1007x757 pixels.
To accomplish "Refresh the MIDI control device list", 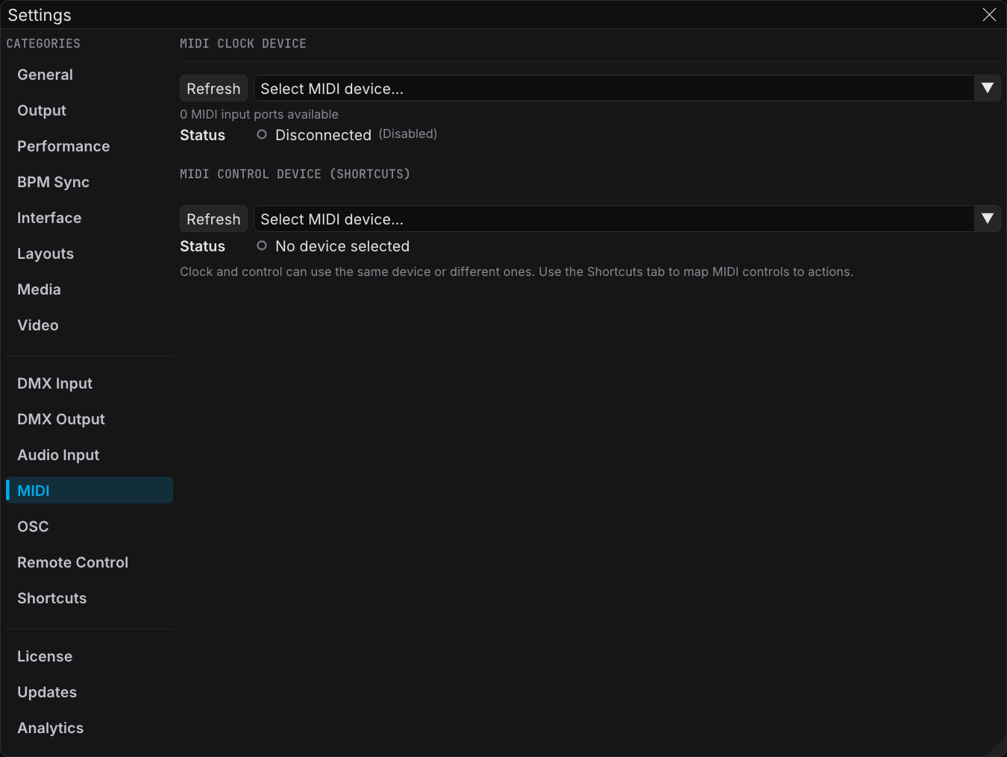I will pos(213,219).
